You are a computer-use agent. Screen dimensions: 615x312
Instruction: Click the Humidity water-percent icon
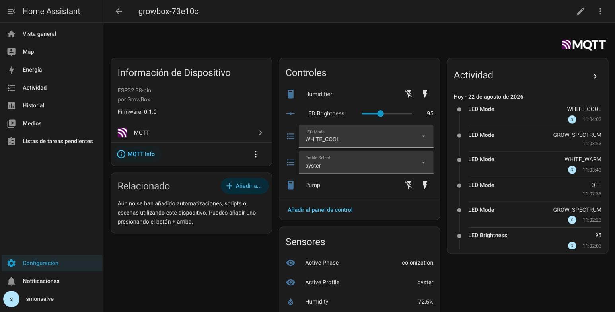pos(290,302)
